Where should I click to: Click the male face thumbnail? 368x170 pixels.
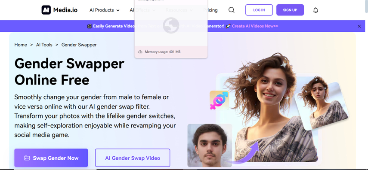210,146
